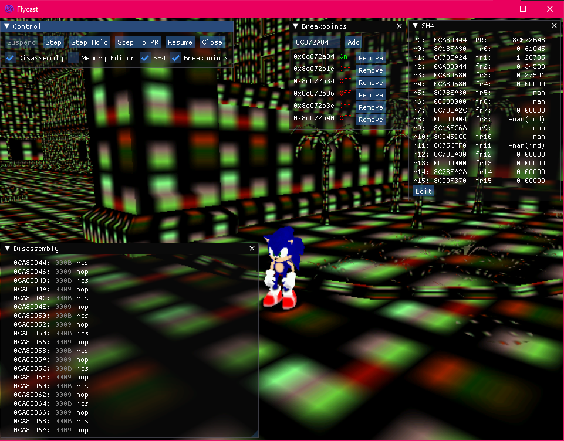Click the Flycast app icon in title bar
Image resolution: width=564 pixels, height=441 pixels.
tap(9, 9)
